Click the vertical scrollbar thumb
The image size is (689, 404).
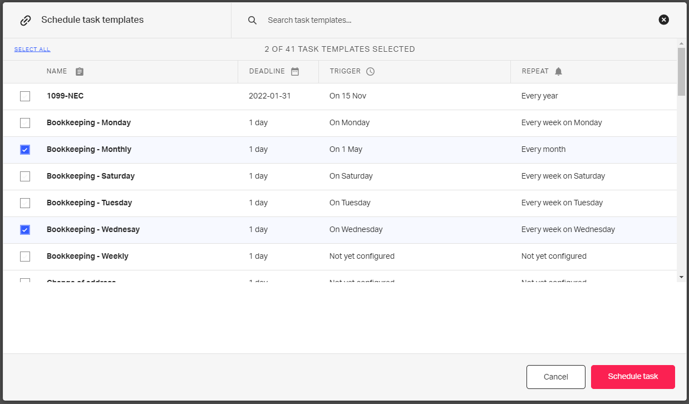[681, 72]
